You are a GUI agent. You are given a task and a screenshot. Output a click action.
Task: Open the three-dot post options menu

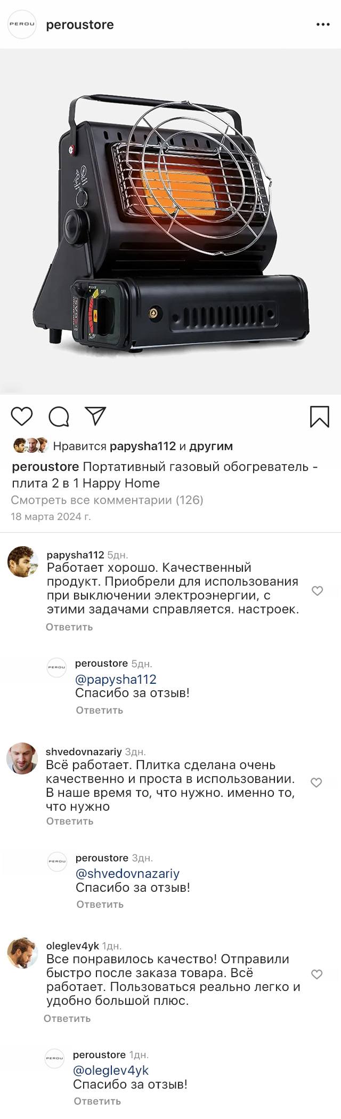(323, 25)
